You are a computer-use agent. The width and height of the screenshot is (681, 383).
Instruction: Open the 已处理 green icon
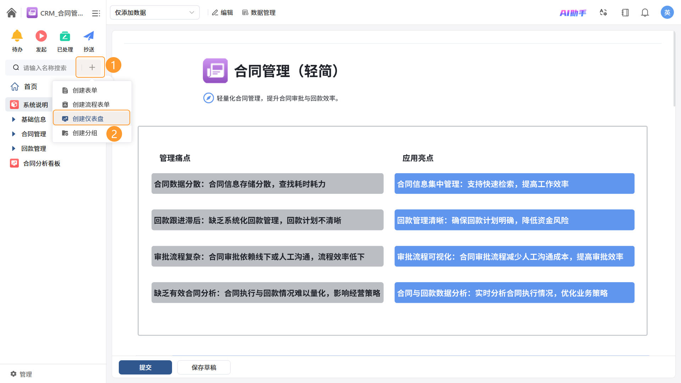pos(65,36)
